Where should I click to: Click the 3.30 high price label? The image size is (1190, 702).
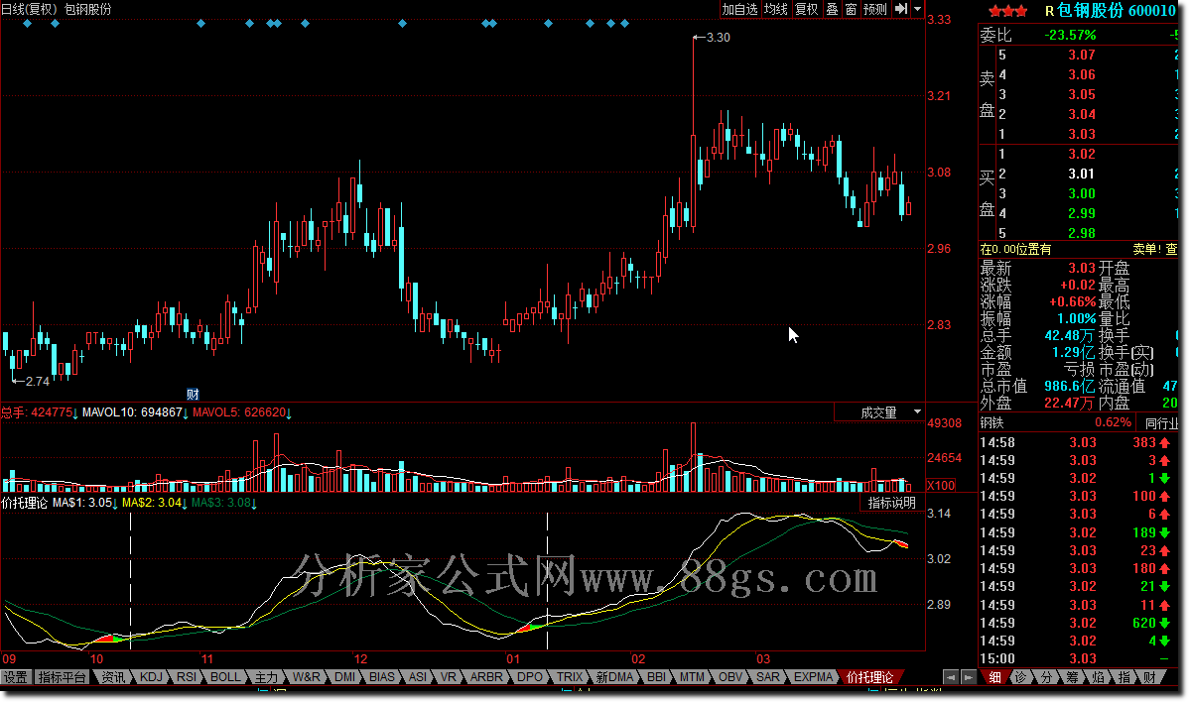[718, 37]
